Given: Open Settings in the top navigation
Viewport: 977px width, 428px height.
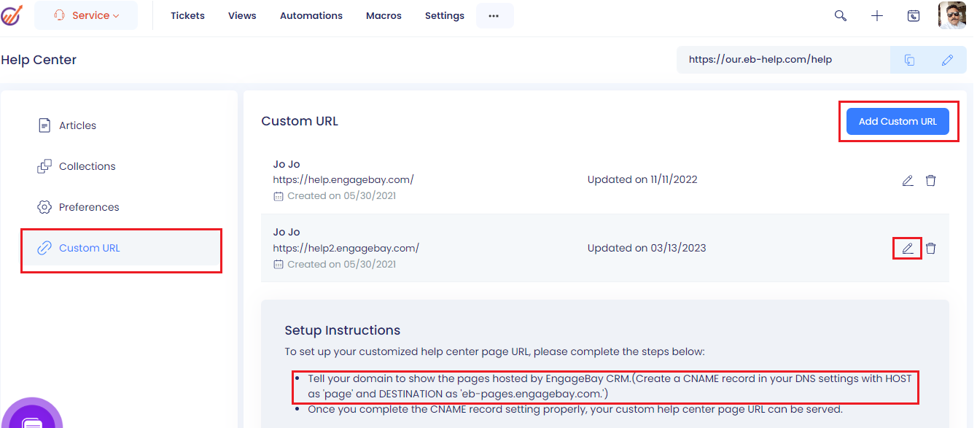Looking at the screenshot, I should [x=445, y=15].
